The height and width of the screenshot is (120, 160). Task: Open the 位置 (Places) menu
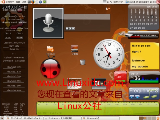point(18,2)
